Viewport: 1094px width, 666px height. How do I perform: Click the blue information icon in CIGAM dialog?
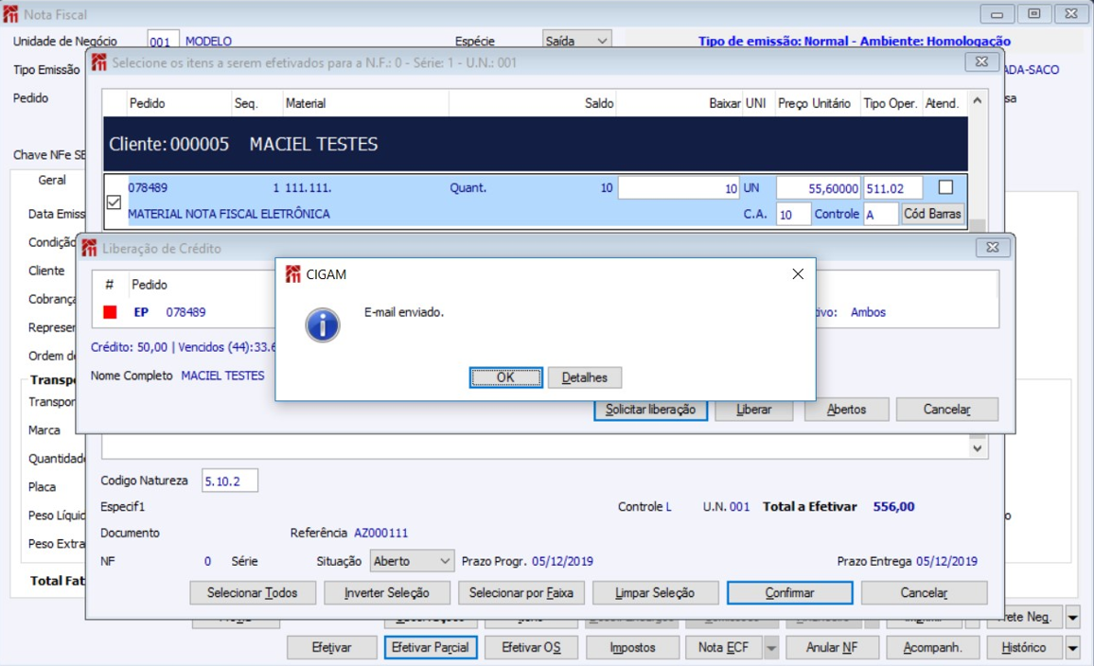click(323, 325)
